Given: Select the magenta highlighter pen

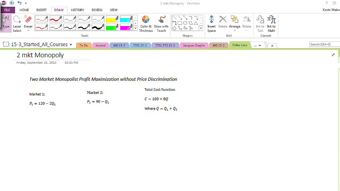Looking at the screenshot, I should tap(126, 27).
